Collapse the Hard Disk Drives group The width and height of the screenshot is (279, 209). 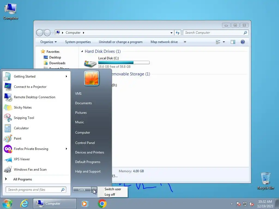point(82,51)
